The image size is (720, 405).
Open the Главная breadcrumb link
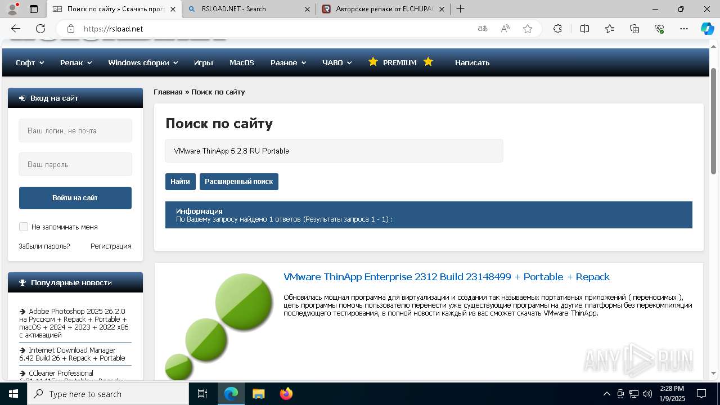point(168,92)
